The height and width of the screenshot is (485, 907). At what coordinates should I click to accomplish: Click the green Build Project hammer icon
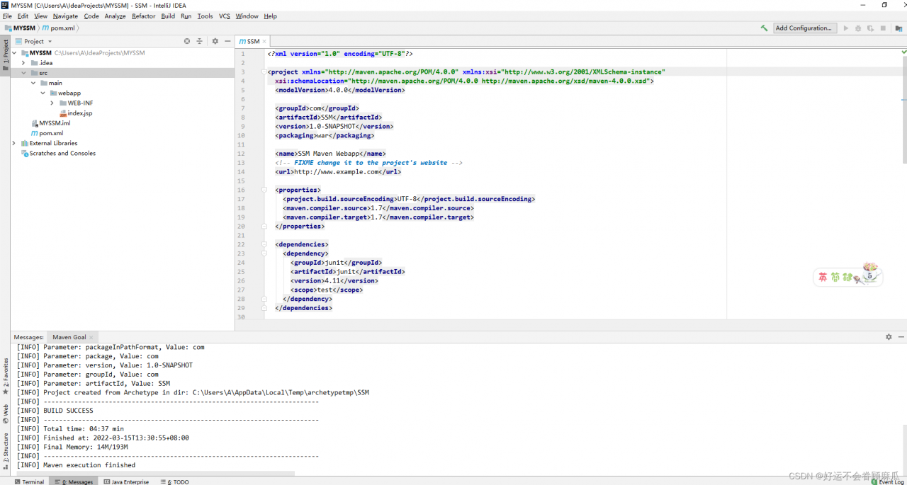pos(764,28)
